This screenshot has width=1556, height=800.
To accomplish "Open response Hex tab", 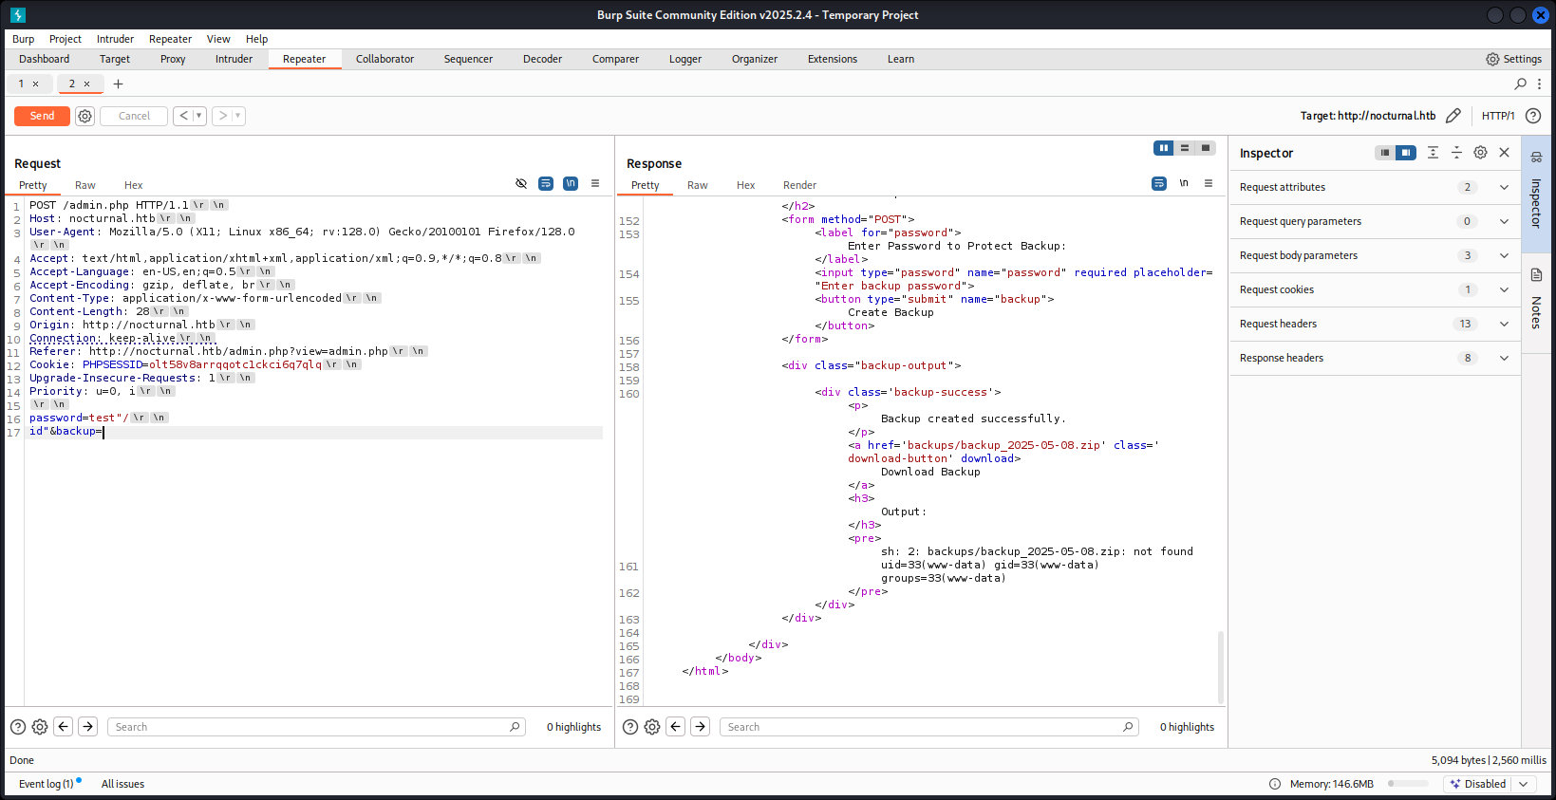I will pos(745,185).
